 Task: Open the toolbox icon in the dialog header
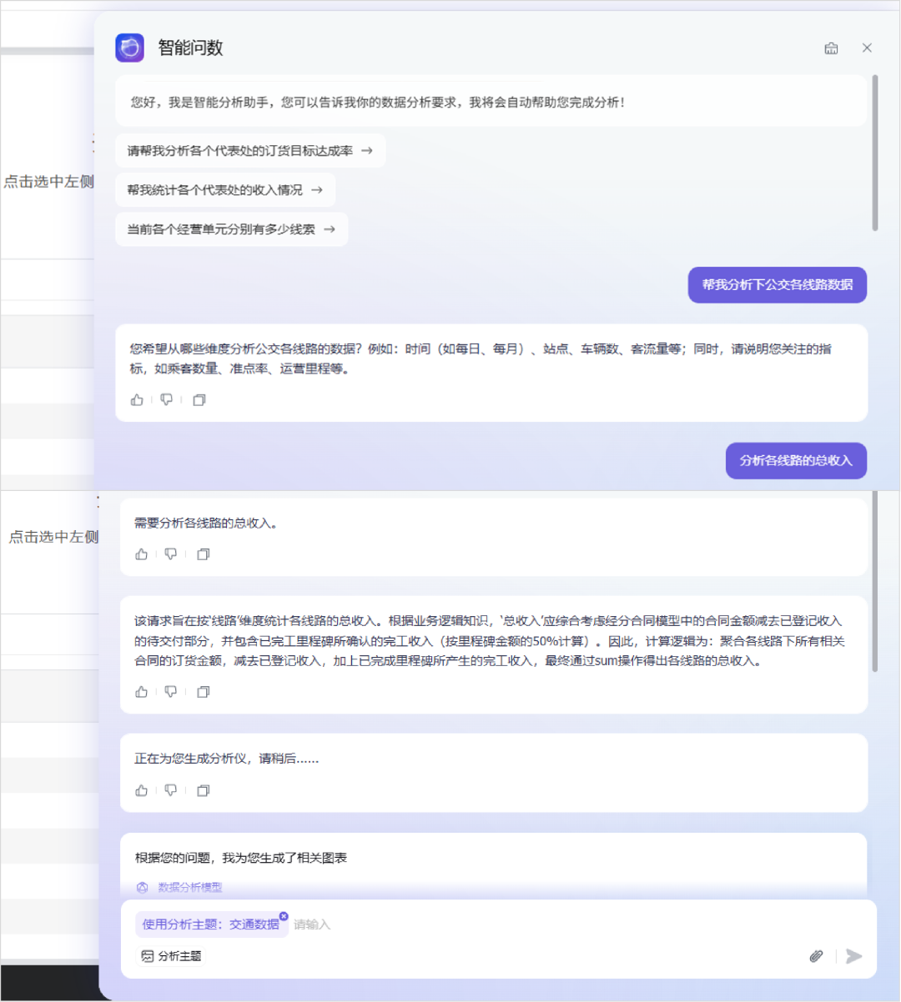(831, 48)
